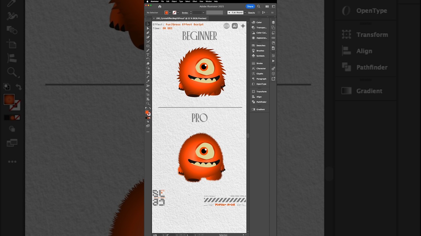The width and height of the screenshot is (421, 236).
Task: Open the Apple menu
Action: pos(147,1)
